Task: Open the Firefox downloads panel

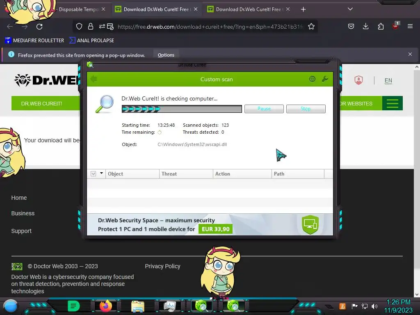Action: coord(365,26)
